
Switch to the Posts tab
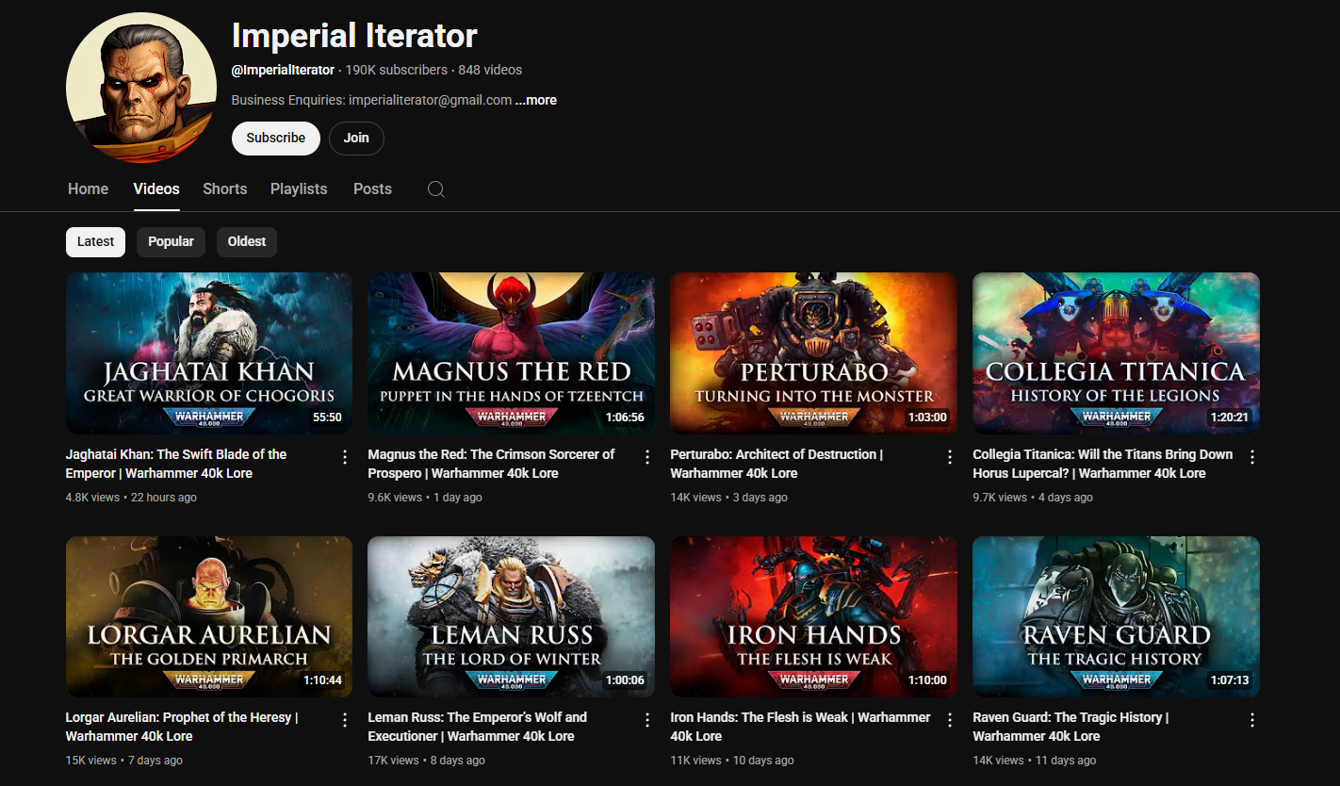tap(372, 189)
